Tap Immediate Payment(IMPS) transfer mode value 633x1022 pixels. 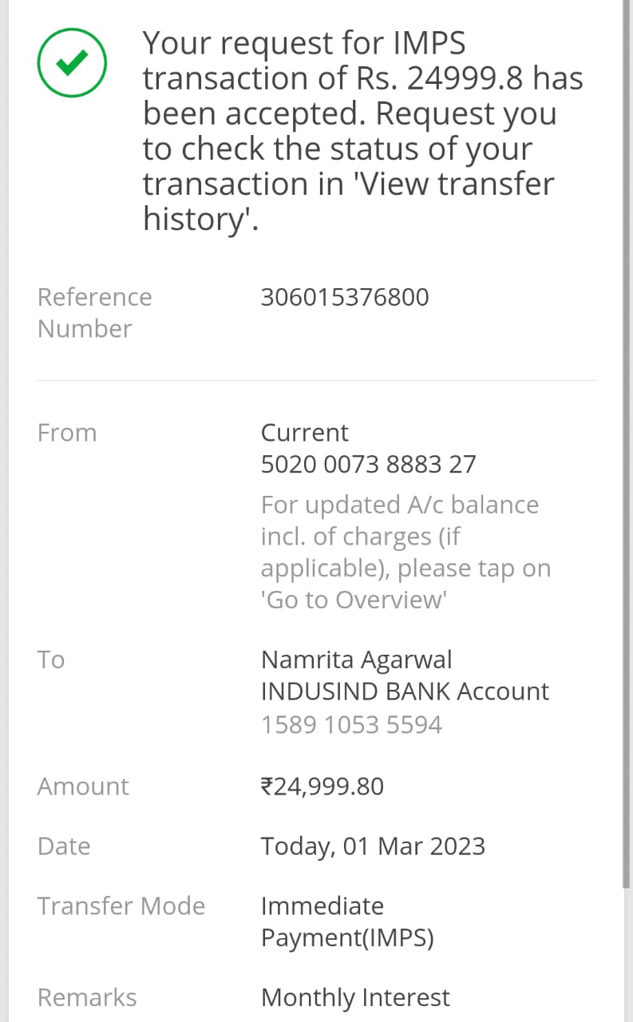pos(347,922)
